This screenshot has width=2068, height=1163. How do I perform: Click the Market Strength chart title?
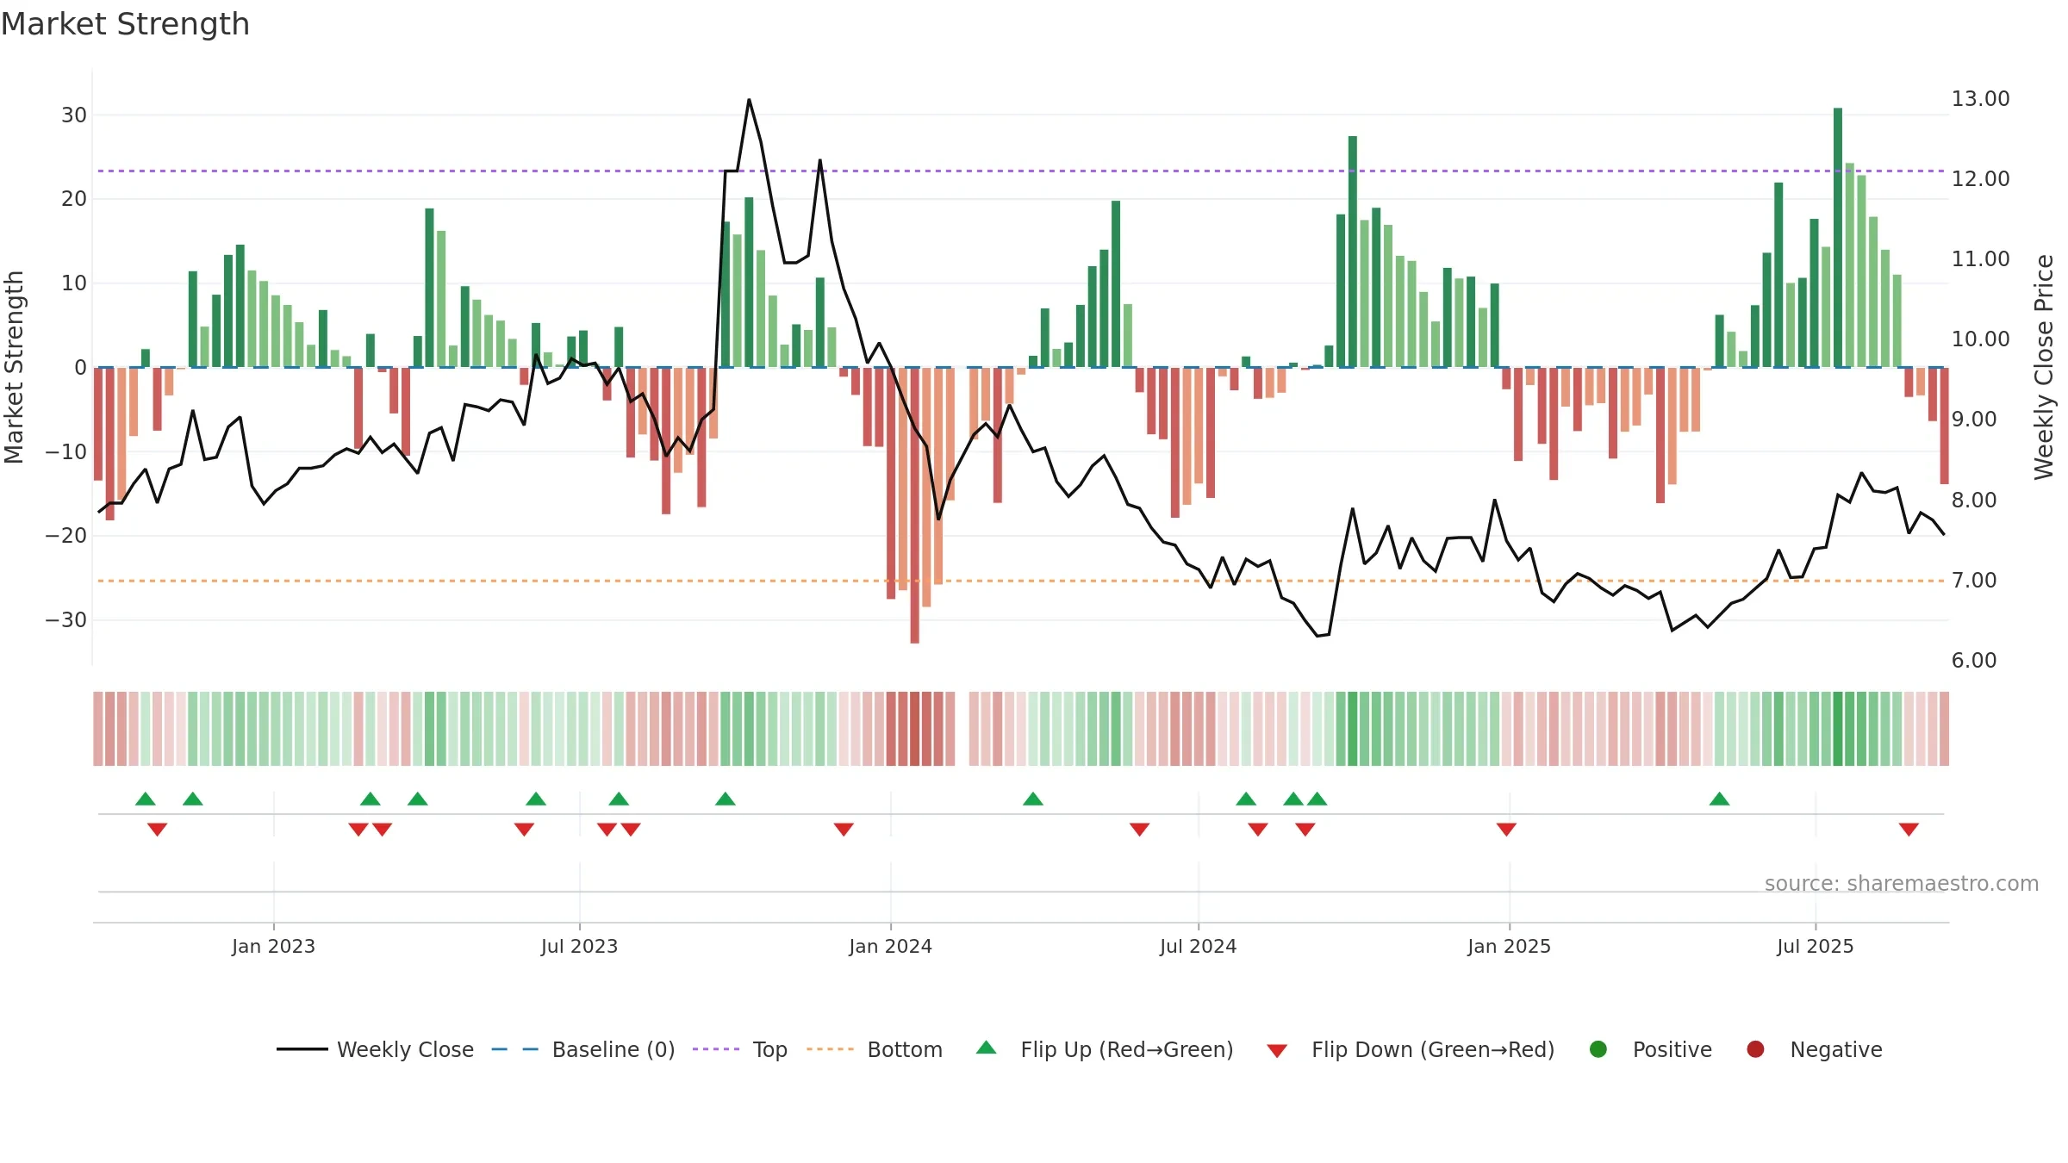[x=125, y=24]
